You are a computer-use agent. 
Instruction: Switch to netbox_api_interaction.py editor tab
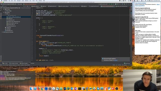(x=122, y=6)
